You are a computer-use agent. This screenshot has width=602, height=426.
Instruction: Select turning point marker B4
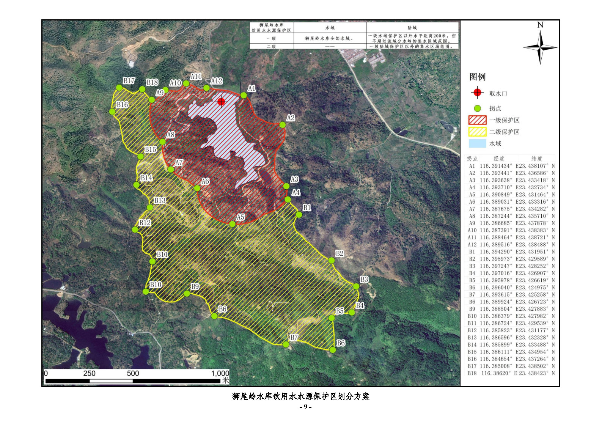(x=352, y=313)
